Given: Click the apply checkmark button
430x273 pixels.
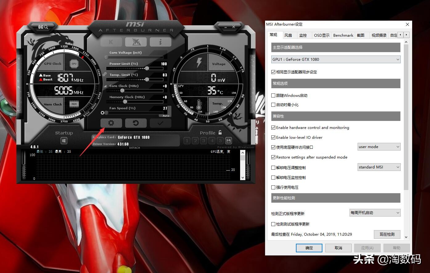Looking at the screenshot, I should [160, 123].
